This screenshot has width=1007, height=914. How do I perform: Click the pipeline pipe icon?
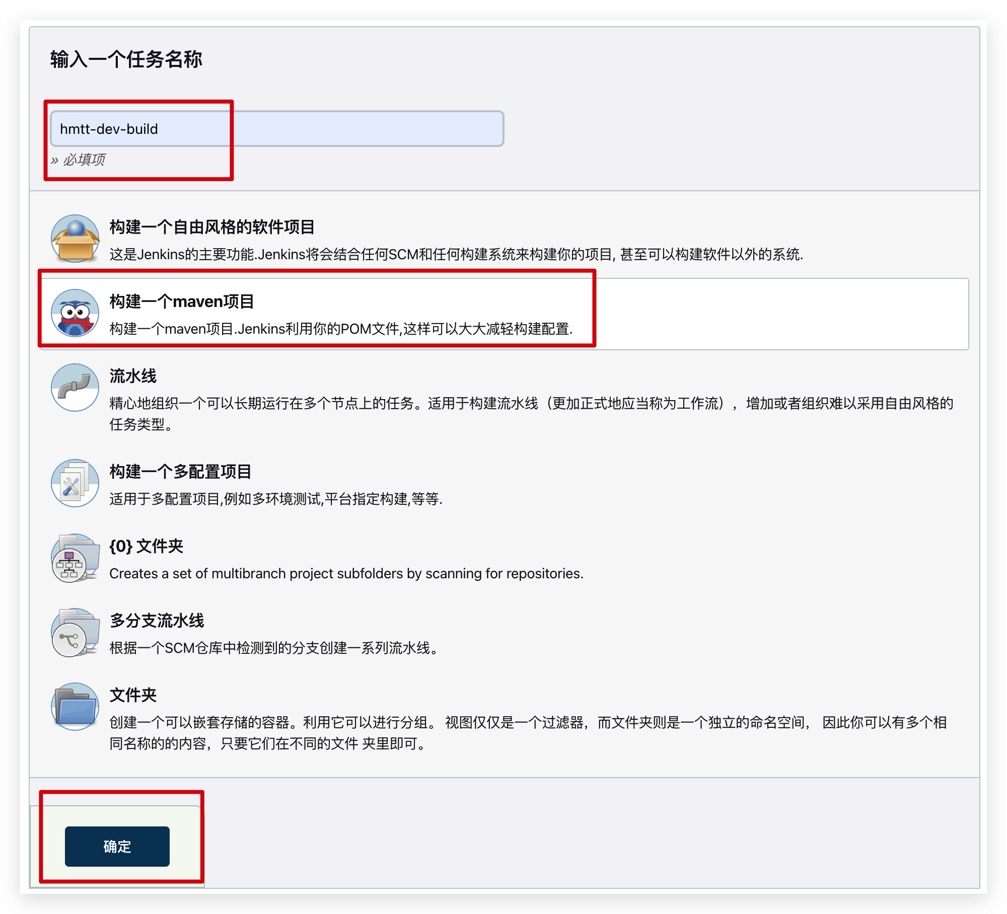(x=75, y=388)
